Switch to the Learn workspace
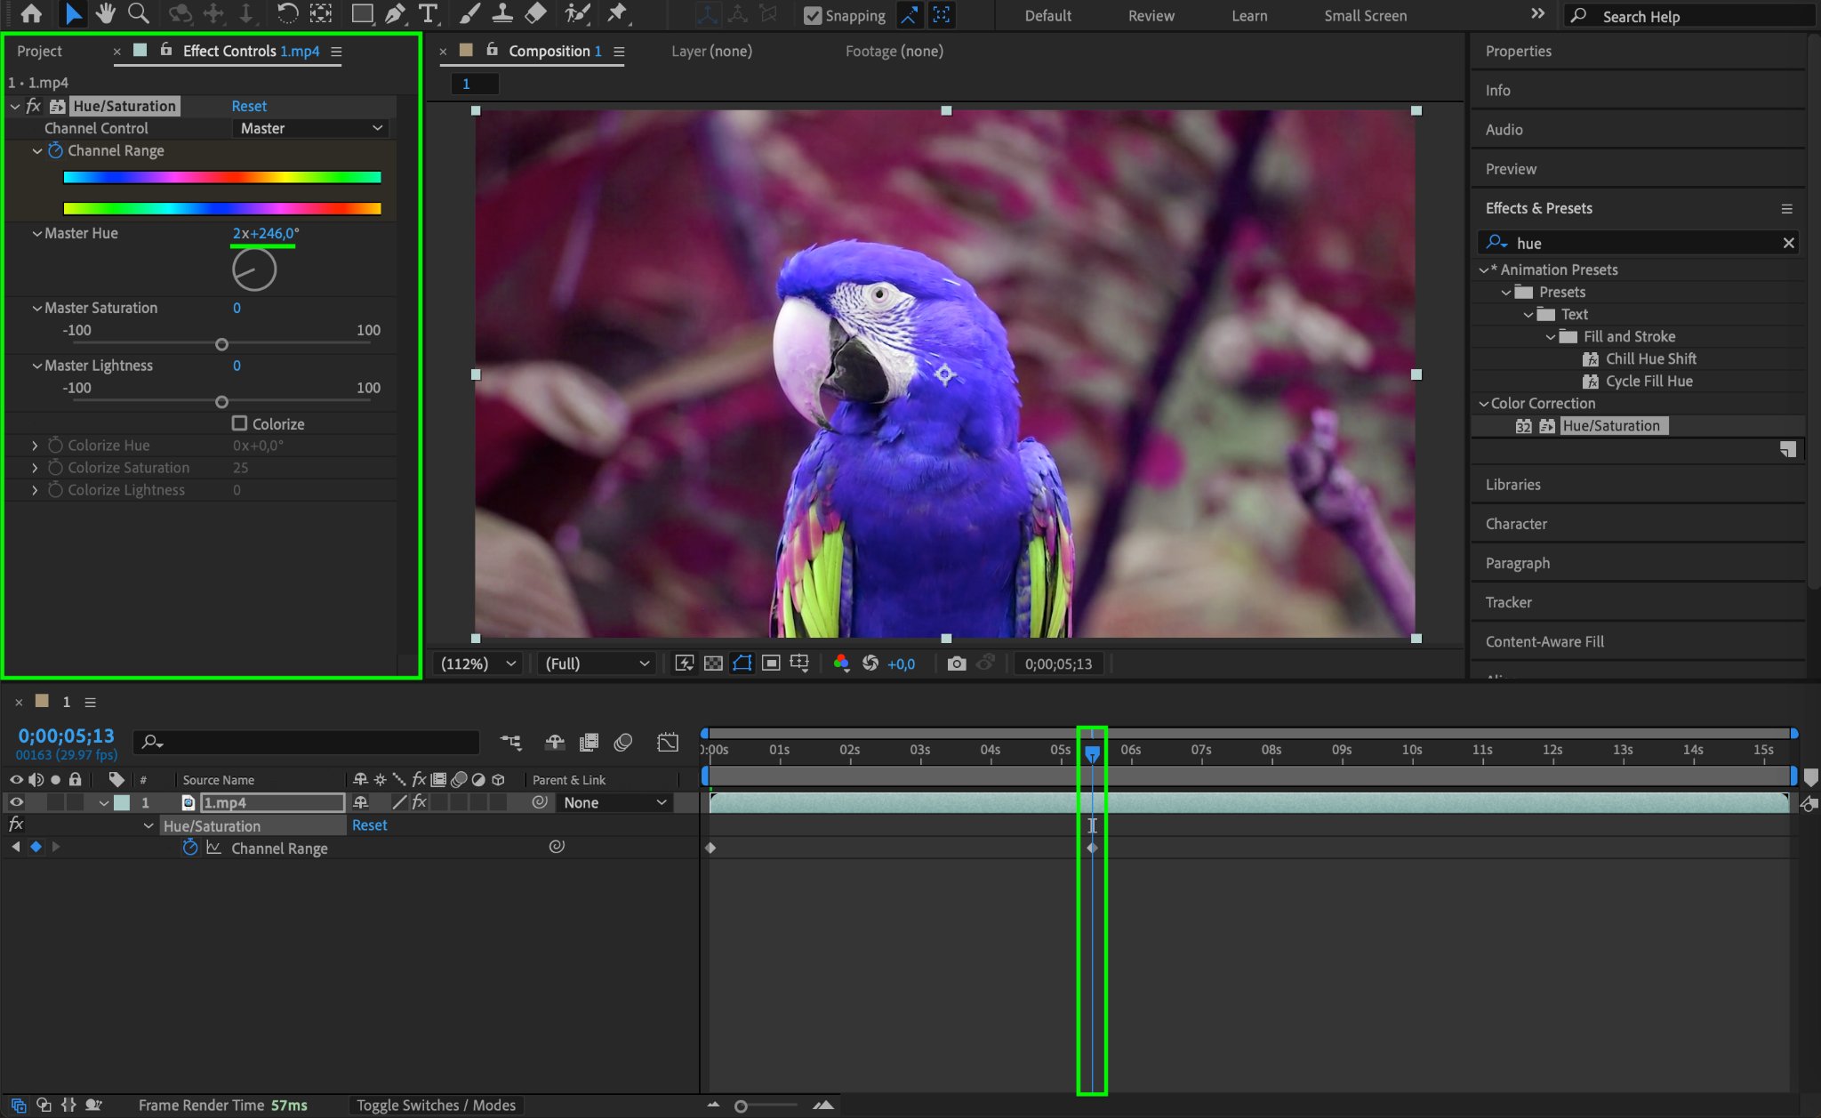This screenshot has height=1118, width=1821. click(x=1248, y=16)
